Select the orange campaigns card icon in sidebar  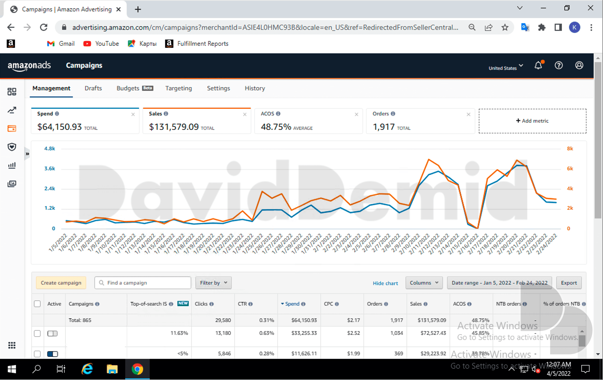coord(12,128)
